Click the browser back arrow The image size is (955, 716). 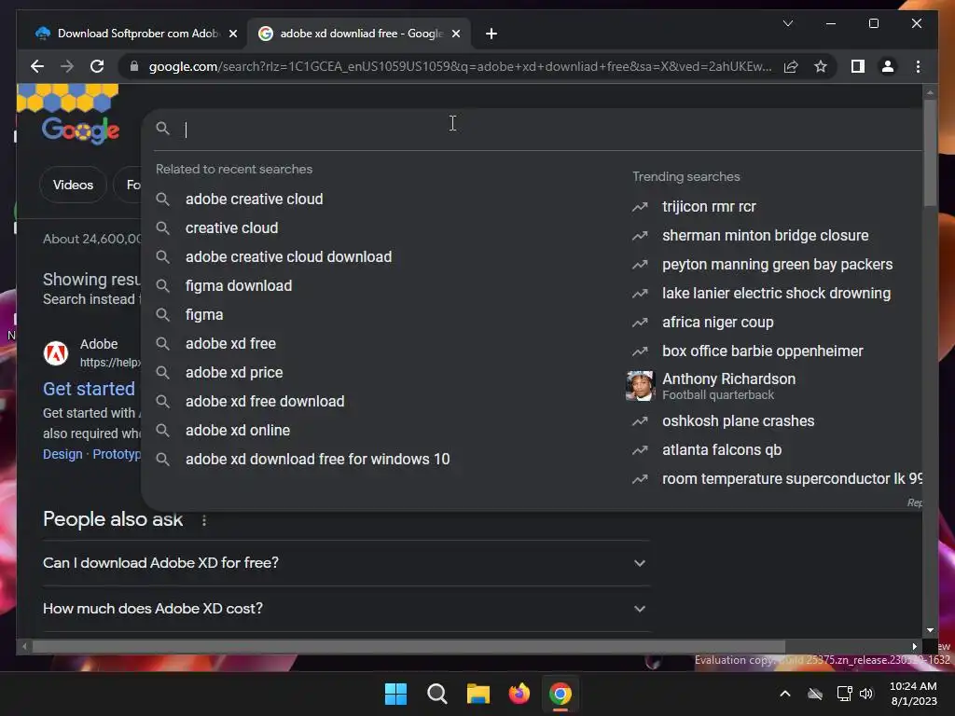click(37, 66)
